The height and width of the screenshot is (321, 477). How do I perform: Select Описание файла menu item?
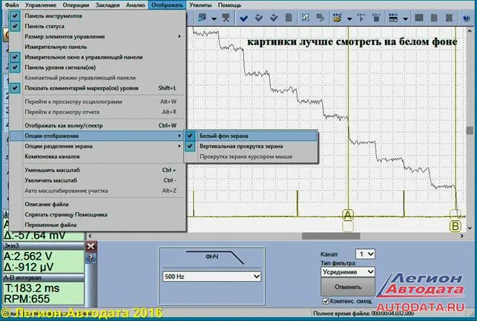pos(97,205)
